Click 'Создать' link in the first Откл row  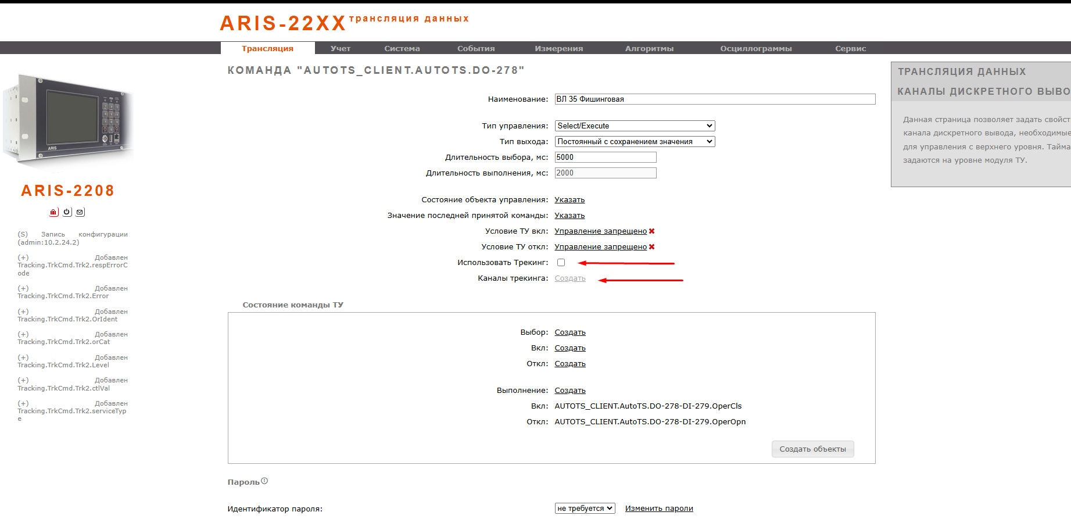570,364
